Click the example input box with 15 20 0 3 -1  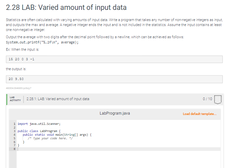coord(115,59)
